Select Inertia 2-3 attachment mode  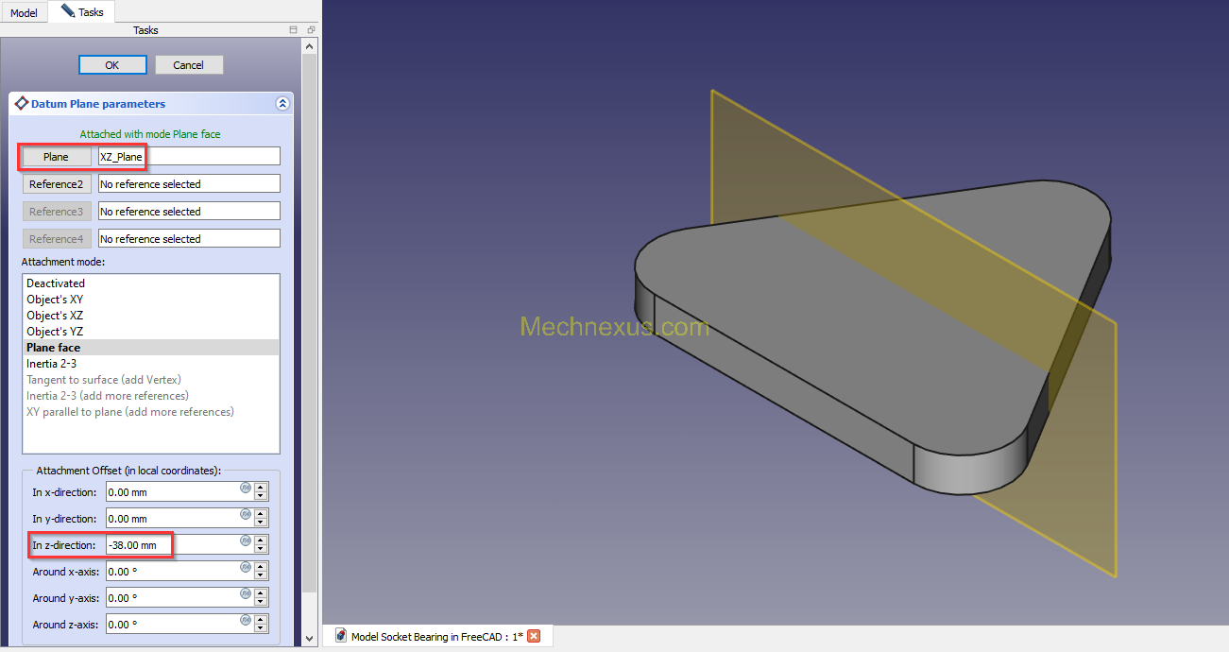151,364
